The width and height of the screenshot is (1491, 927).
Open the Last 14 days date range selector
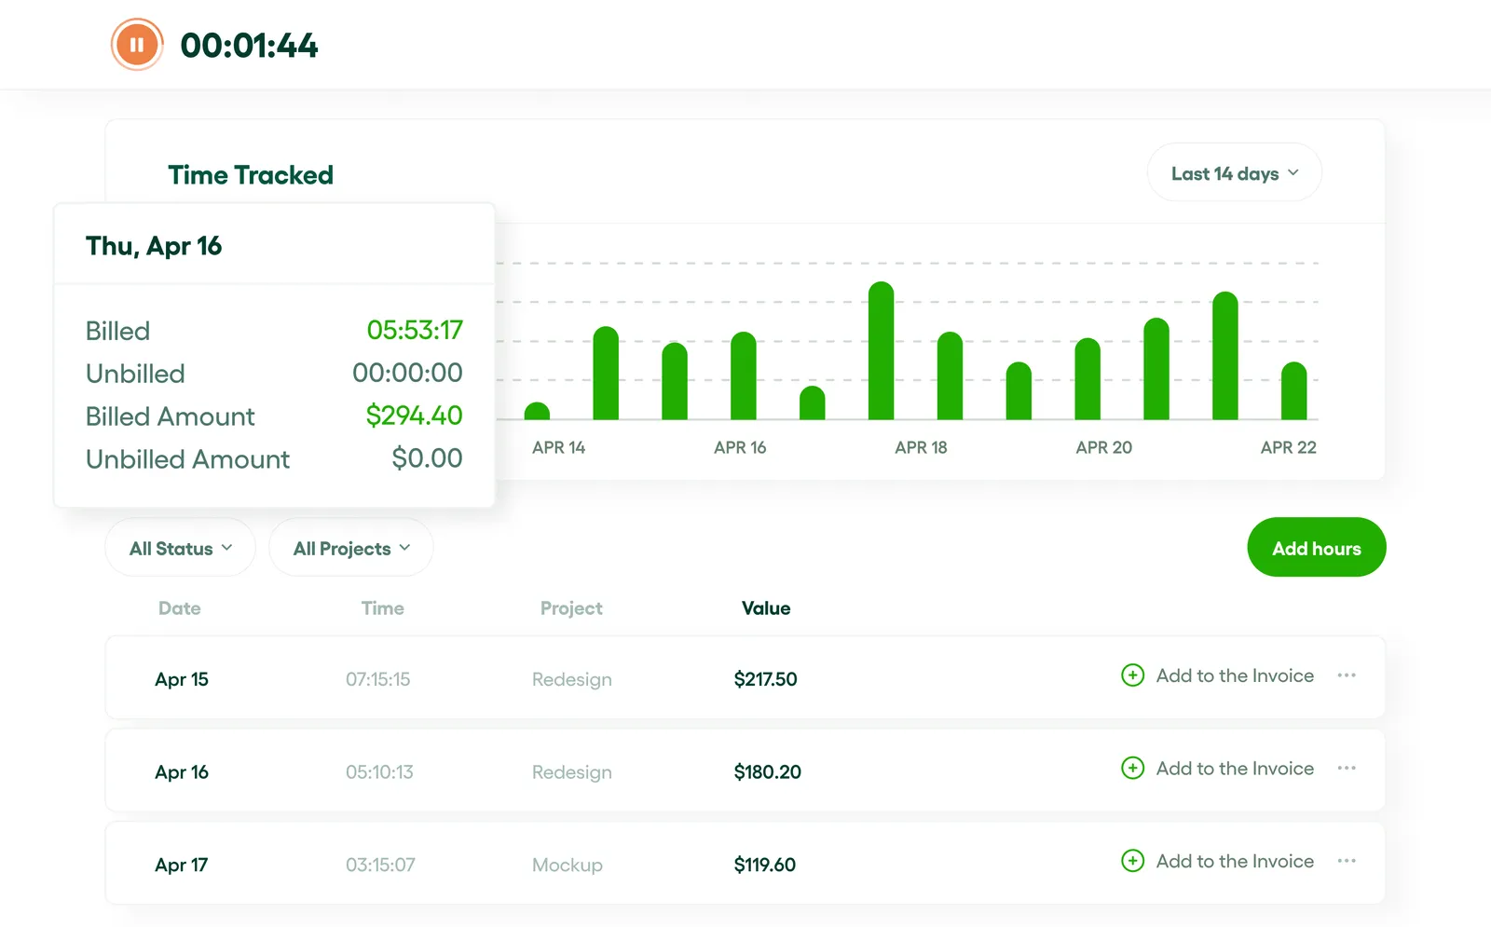pyautogui.click(x=1233, y=172)
